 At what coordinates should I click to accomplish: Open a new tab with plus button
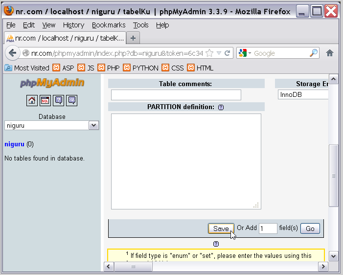pyautogui.click(x=133, y=38)
